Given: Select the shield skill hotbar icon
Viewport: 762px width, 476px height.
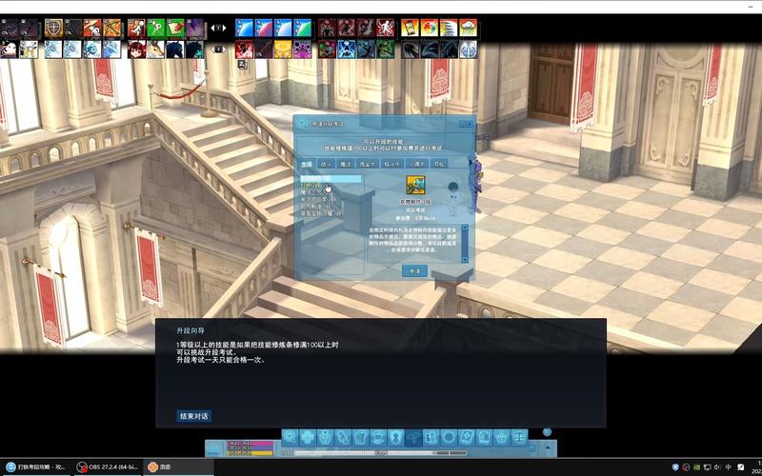Looking at the screenshot, I should pyautogui.click(x=54, y=29).
